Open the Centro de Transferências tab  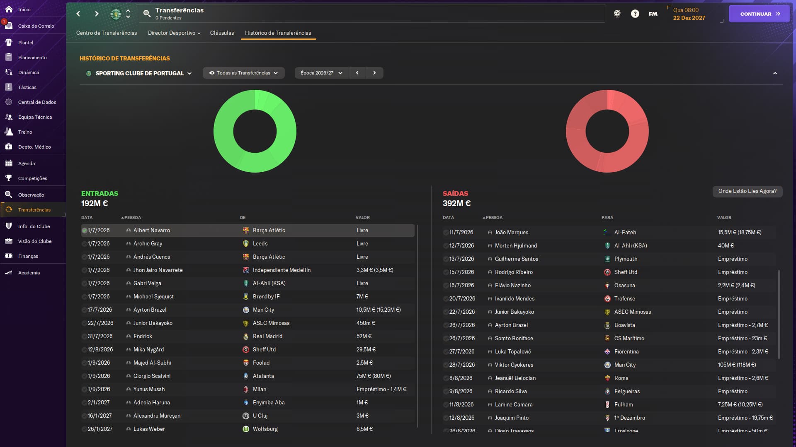tap(107, 33)
